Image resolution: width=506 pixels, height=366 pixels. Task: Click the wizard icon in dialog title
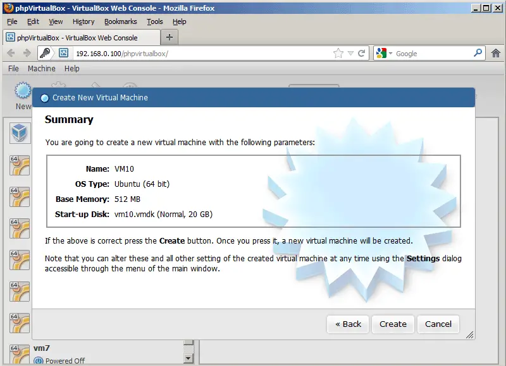coord(44,98)
